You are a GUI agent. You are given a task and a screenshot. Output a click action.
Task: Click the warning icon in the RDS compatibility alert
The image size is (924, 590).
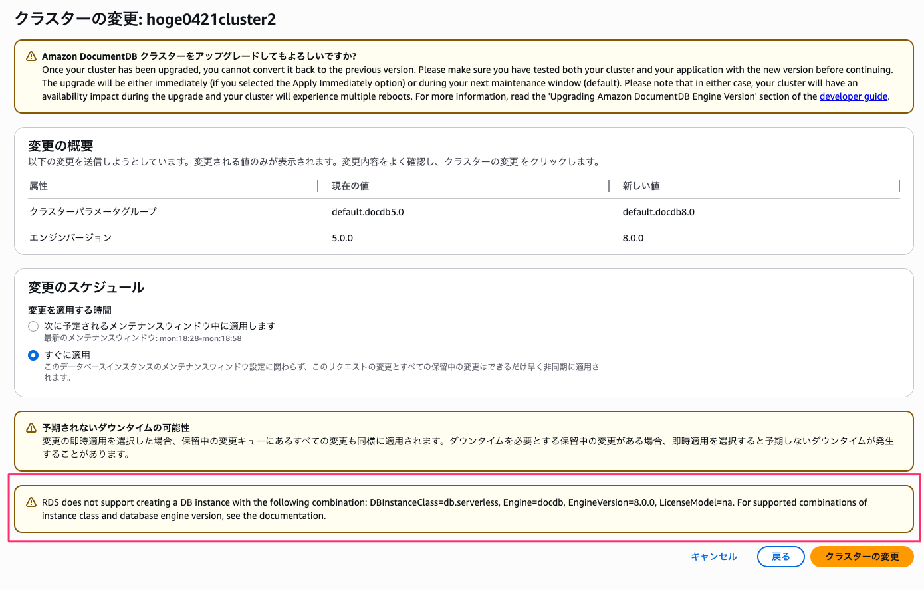(31, 502)
